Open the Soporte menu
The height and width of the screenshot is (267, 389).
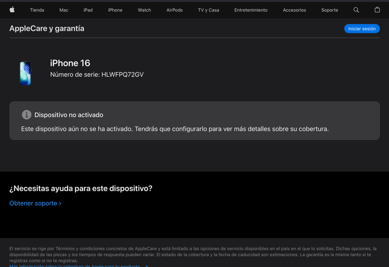329,10
